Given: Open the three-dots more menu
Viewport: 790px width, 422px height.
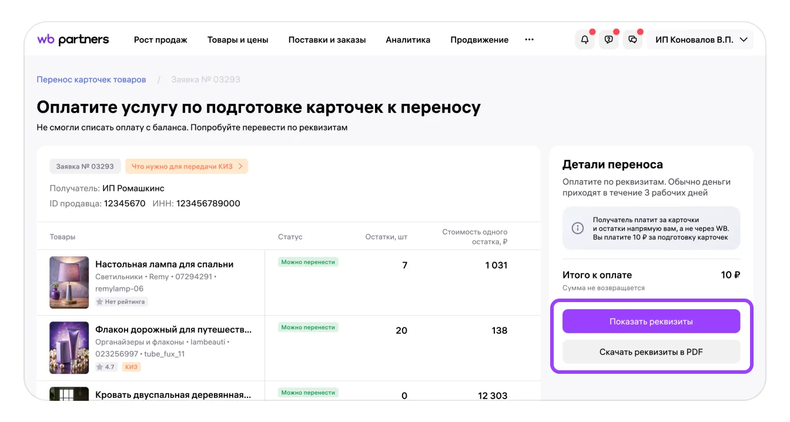Looking at the screenshot, I should point(529,39).
